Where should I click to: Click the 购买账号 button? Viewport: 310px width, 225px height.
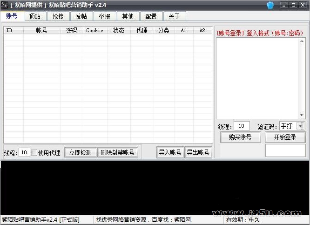pyautogui.click(x=240, y=137)
